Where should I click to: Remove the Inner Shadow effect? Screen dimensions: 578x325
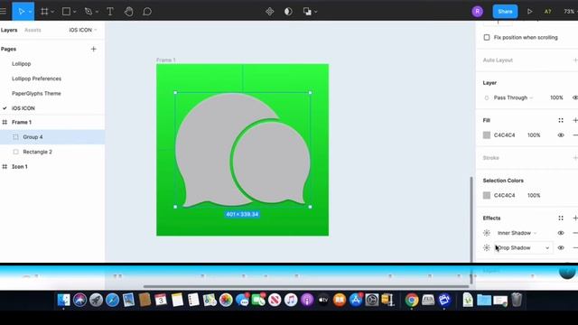click(574, 233)
